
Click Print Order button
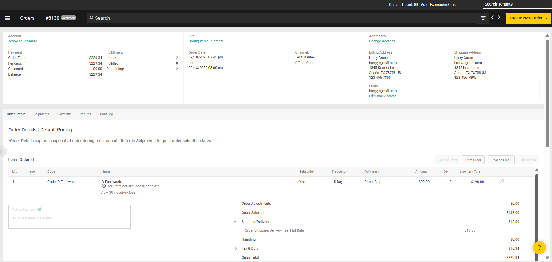pyautogui.click(x=473, y=160)
